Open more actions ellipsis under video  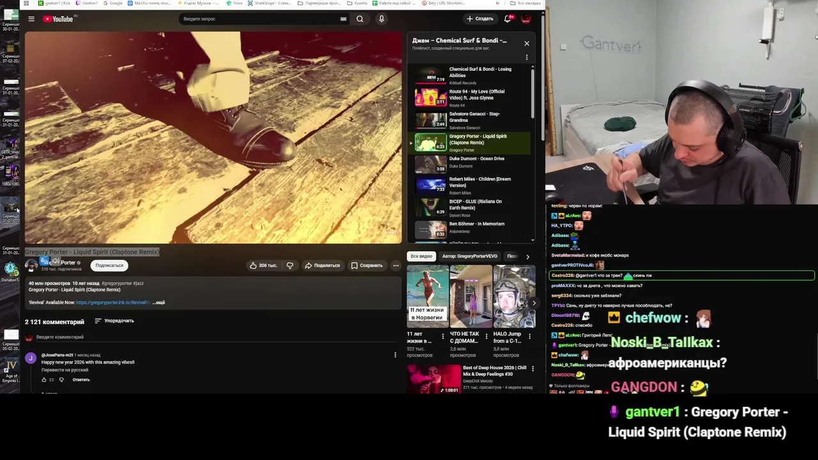pos(396,265)
